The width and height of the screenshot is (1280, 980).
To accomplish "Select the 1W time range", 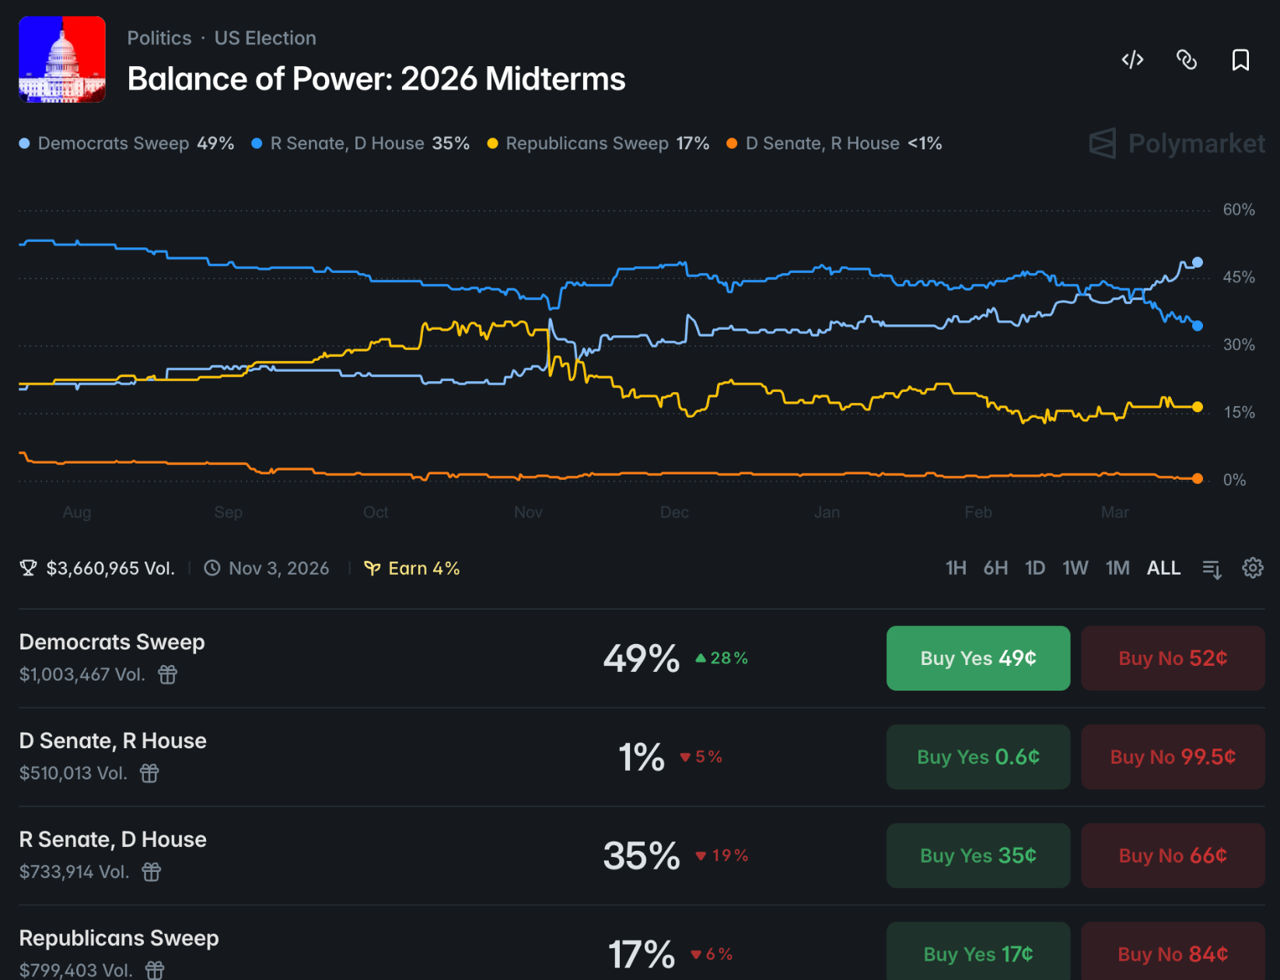I will point(1075,569).
